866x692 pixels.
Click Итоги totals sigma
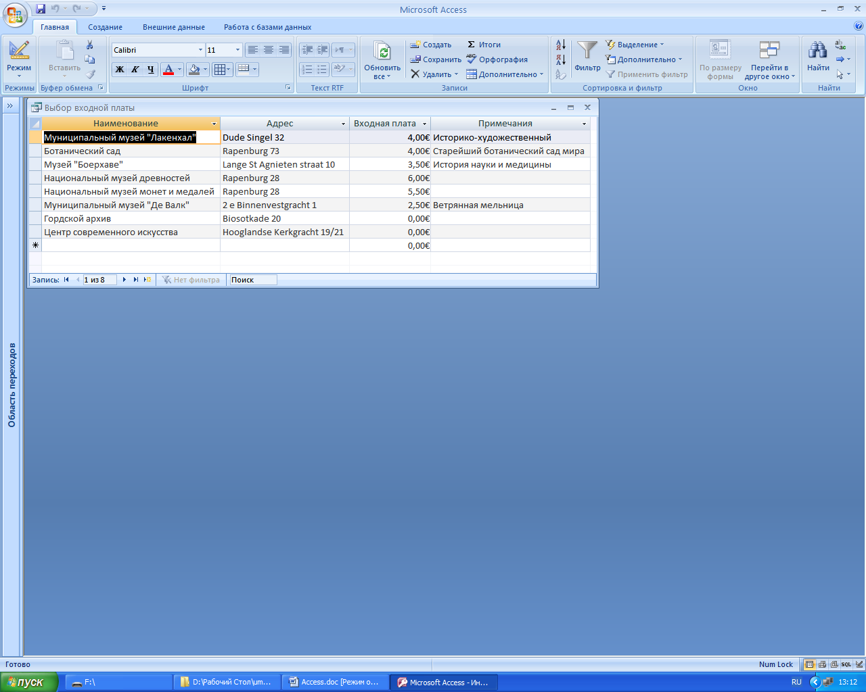point(484,45)
